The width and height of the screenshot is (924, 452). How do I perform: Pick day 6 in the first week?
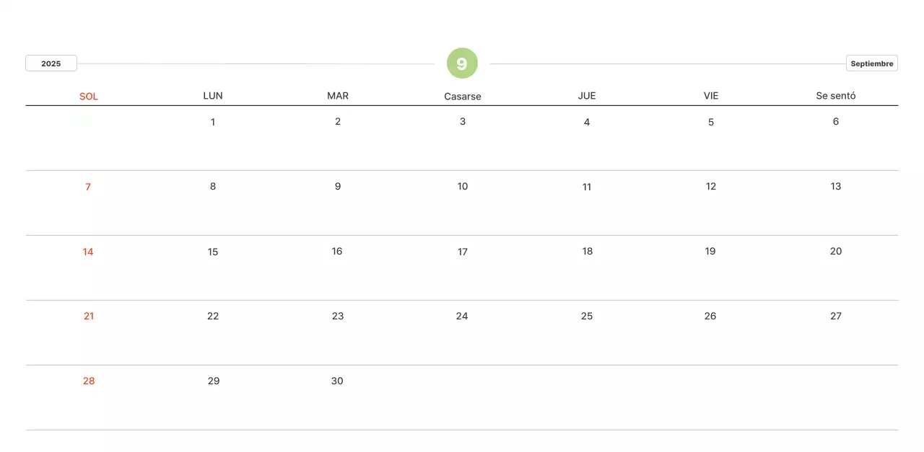point(836,122)
